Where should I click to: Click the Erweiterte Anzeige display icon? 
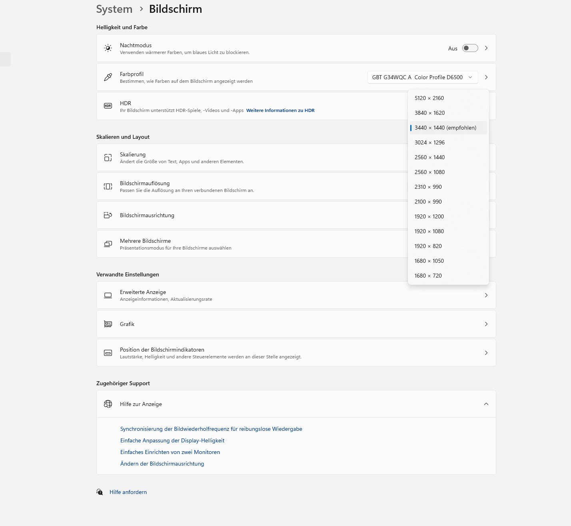pyautogui.click(x=108, y=295)
